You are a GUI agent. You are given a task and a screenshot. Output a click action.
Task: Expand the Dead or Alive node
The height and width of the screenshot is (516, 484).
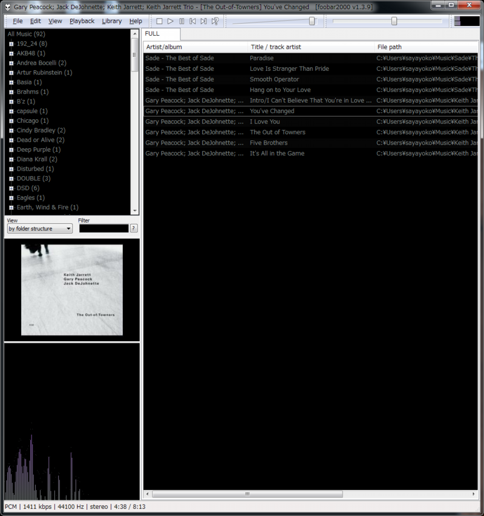pos(11,140)
